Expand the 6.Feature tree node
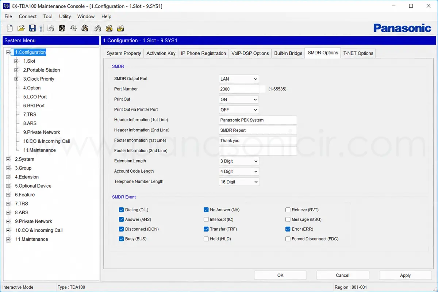The height and width of the screenshot is (292, 438). coord(8,195)
